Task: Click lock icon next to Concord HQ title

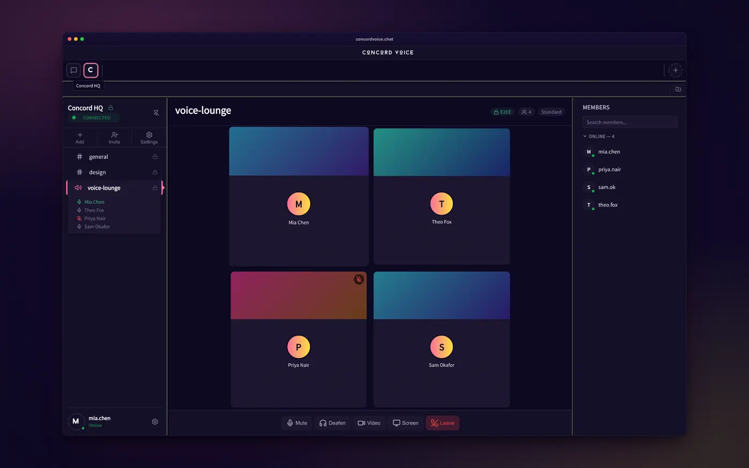Action: point(111,108)
